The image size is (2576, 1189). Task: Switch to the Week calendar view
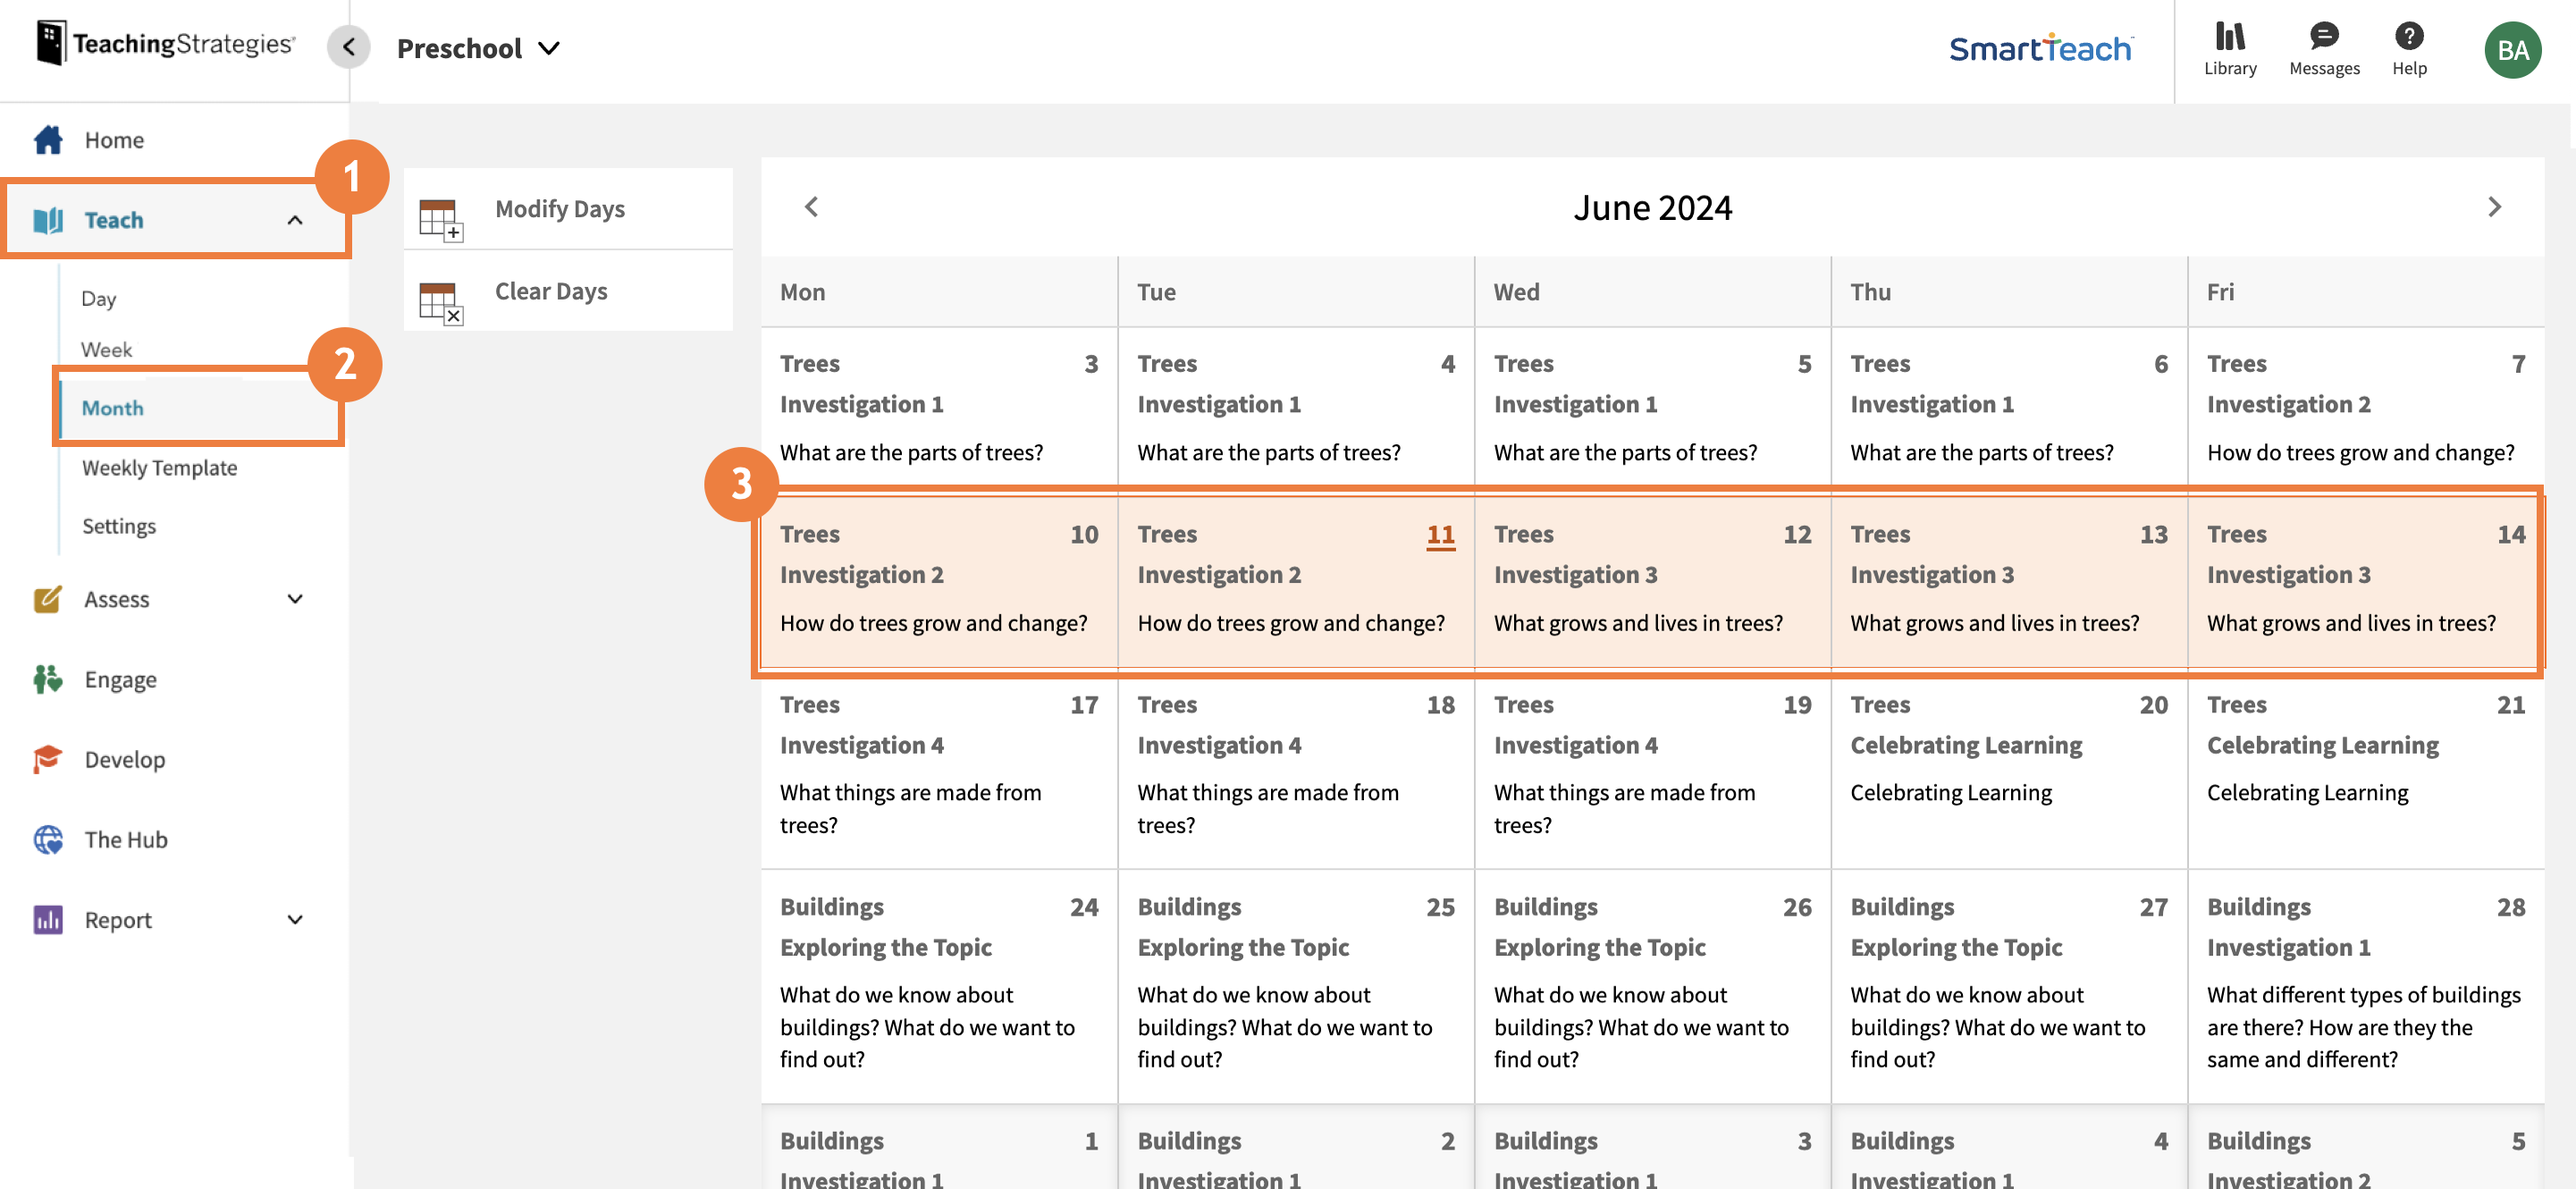[x=106, y=349]
